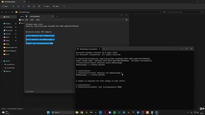Refresh the Explorer folder view
The height and width of the screenshot is (115, 205).
pos(164,12)
